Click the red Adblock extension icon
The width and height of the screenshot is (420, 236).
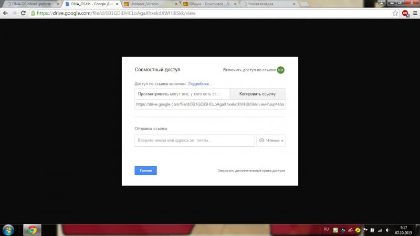pos(405,13)
